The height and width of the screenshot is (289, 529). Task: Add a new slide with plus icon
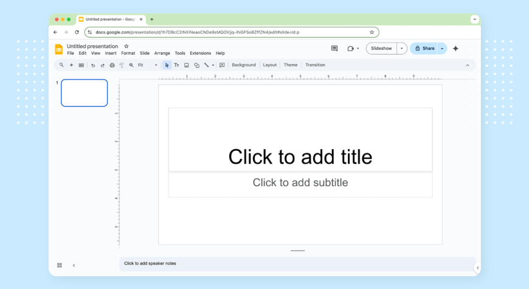click(x=71, y=65)
